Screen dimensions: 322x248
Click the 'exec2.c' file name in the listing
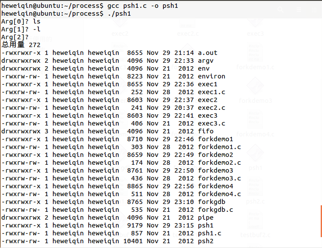pyautogui.click(x=211, y=108)
